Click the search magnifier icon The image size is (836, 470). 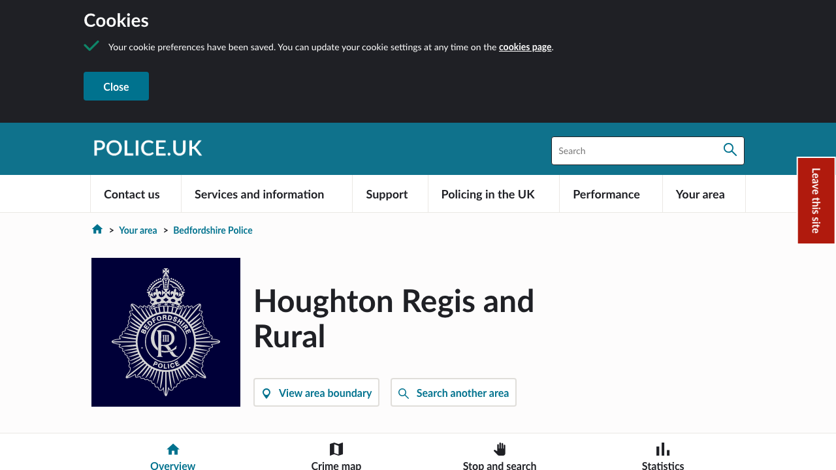(730, 150)
